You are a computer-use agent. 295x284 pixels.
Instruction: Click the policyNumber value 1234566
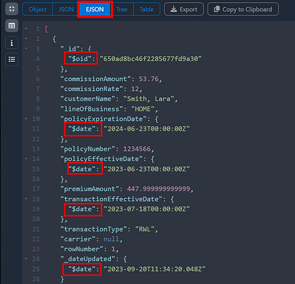136,149
